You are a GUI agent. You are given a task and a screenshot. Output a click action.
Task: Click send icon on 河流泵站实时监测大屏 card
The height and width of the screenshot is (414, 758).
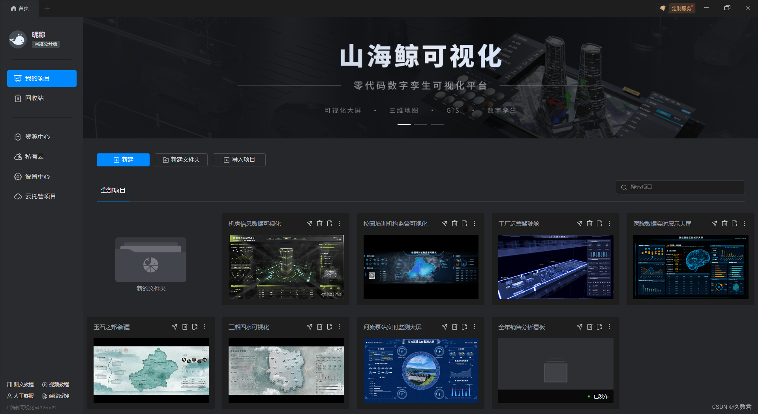445,327
